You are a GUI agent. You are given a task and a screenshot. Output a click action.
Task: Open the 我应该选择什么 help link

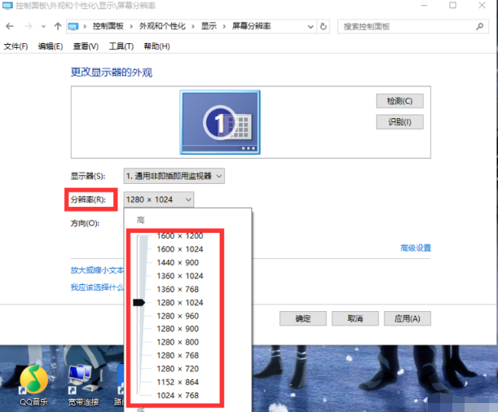click(x=97, y=287)
